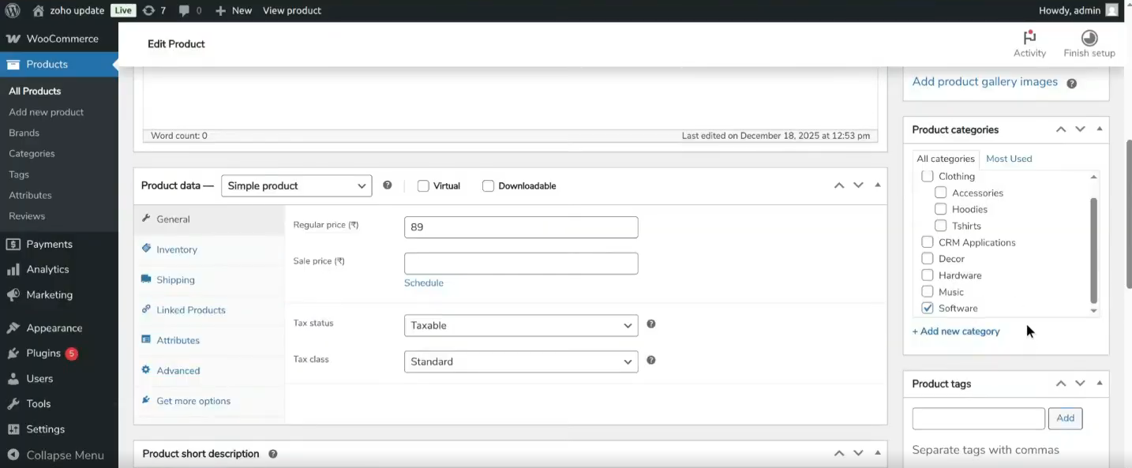The image size is (1132, 468).
Task: Switch to Most Used categories tab
Action: point(1008,159)
